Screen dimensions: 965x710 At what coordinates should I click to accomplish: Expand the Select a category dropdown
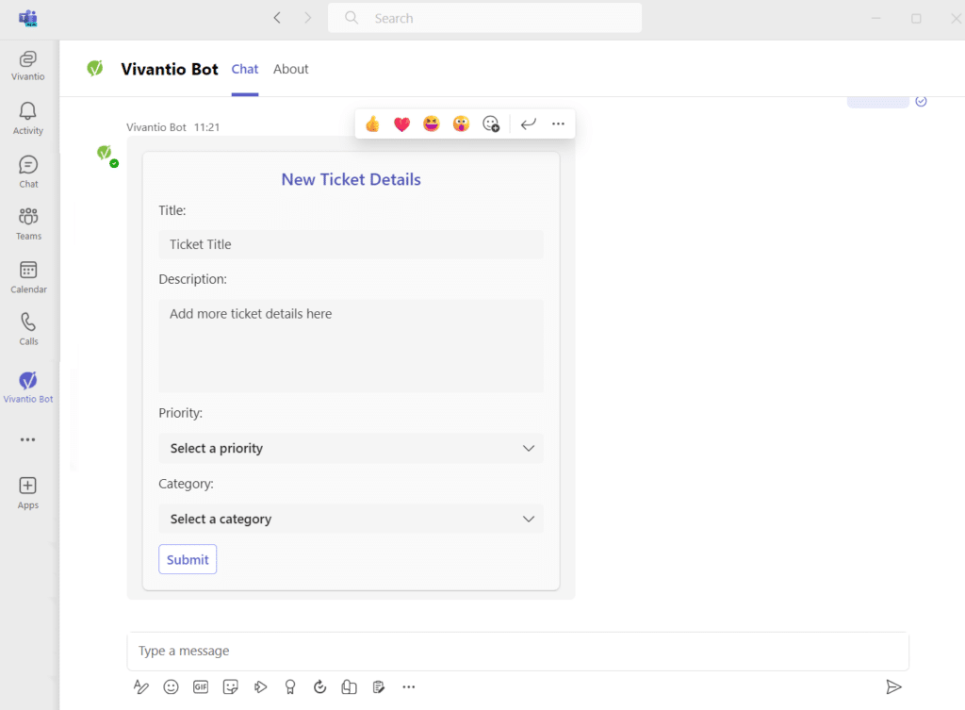pyautogui.click(x=351, y=519)
